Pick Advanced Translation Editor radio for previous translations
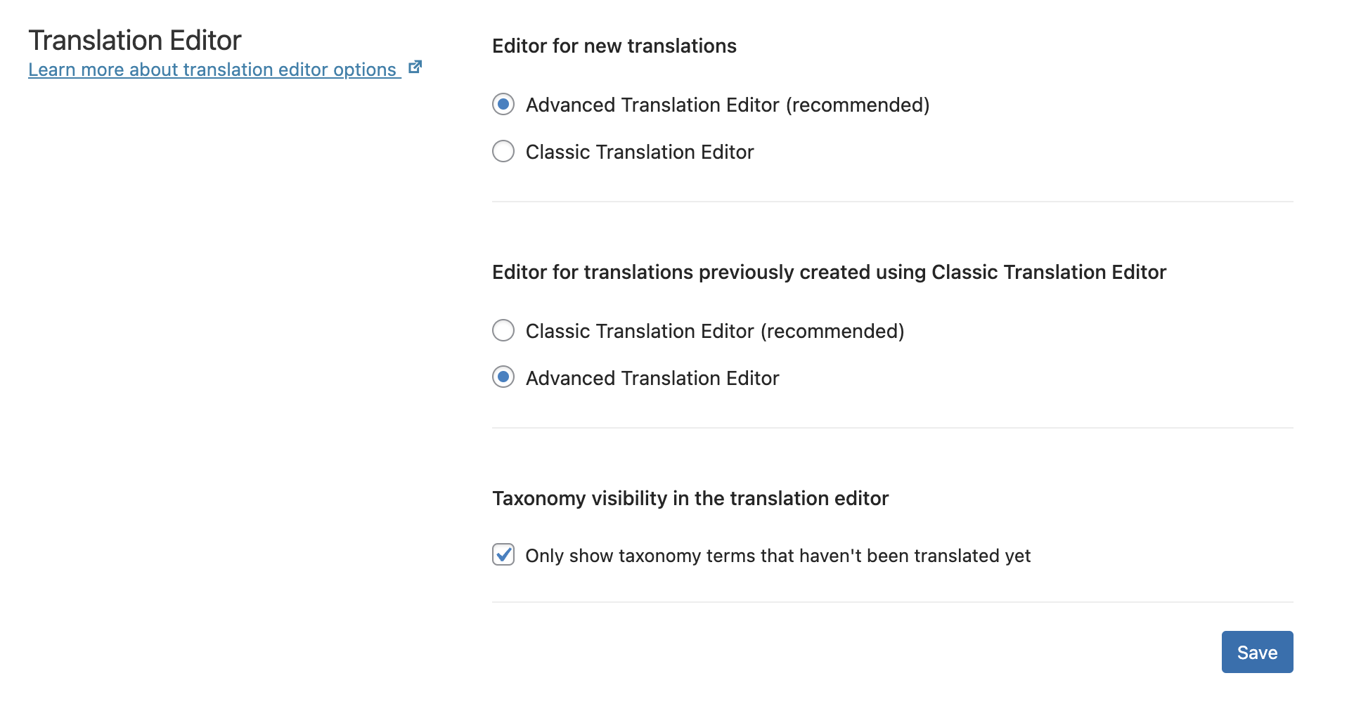This screenshot has height=711, width=1361. click(x=503, y=378)
